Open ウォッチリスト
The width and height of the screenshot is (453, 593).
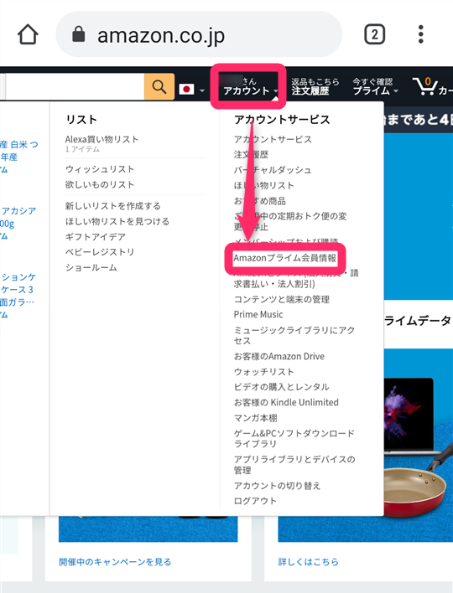click(264, 372)
